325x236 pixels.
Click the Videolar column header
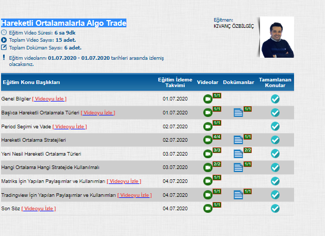pos(207,82)
